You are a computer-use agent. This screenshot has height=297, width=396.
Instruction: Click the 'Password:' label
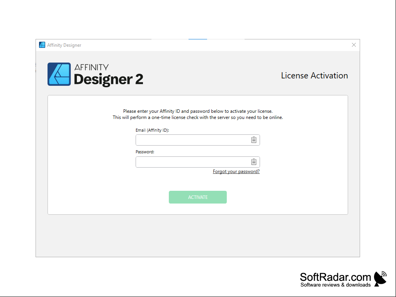click(x=145, y=152)
